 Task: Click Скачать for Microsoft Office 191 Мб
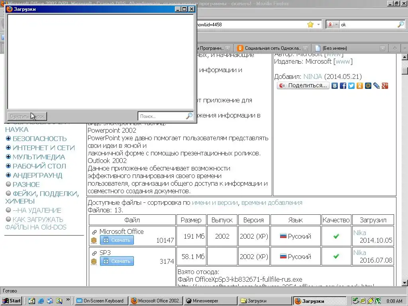coord(117,240)
